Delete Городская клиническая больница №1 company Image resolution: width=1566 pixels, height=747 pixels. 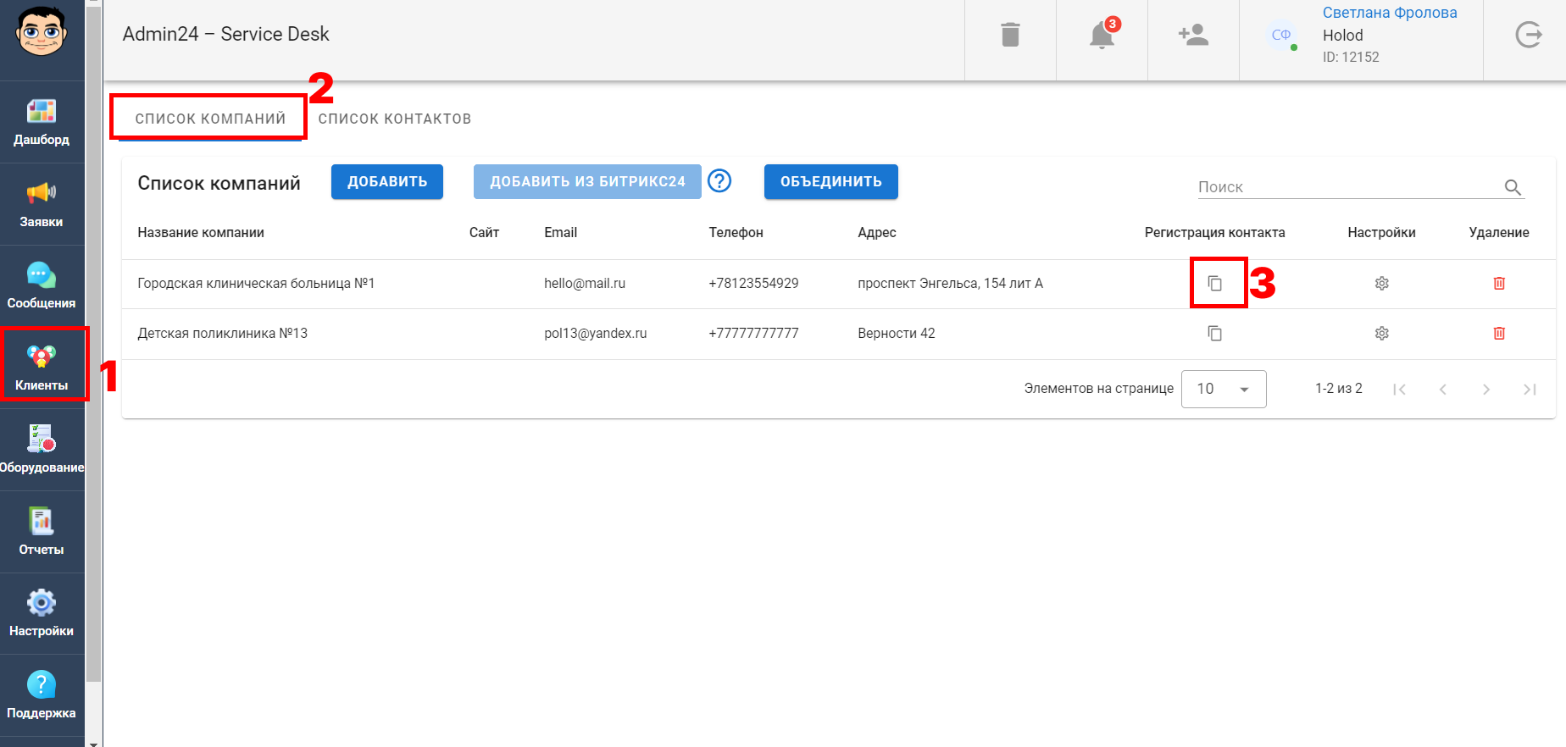click(1499, 284)
